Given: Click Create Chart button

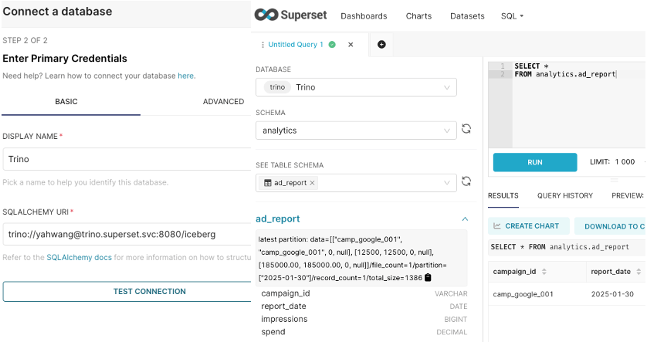Looking at the screenshot, I should [529, 226].
